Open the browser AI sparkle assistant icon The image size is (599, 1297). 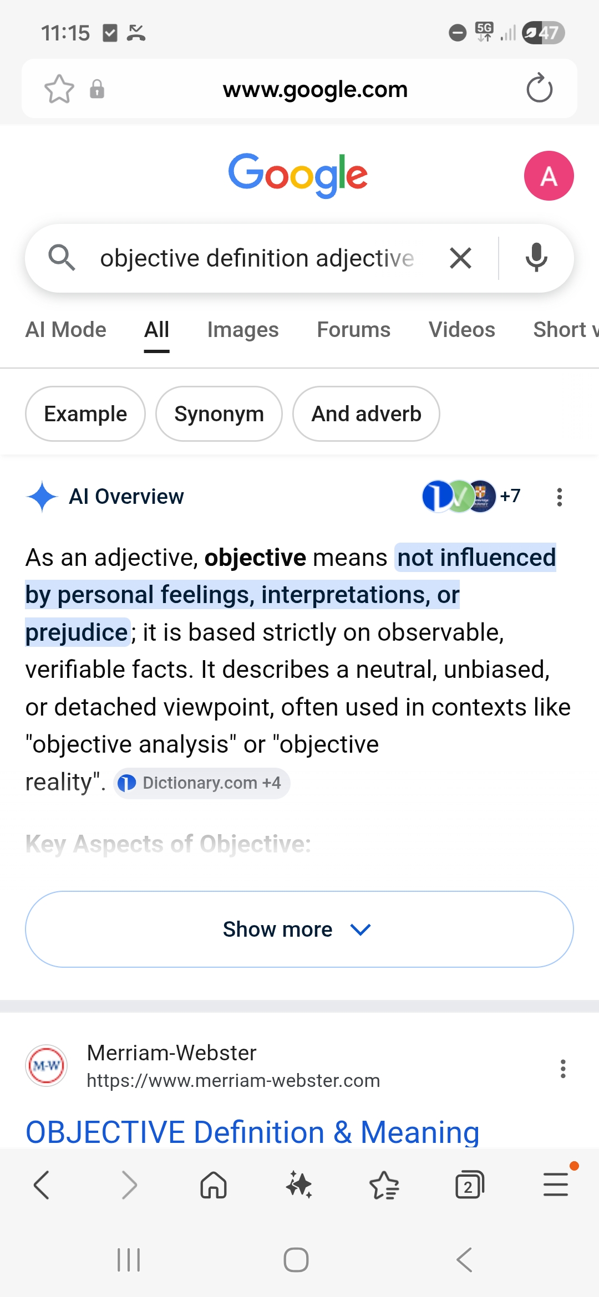coord(299,1185)
